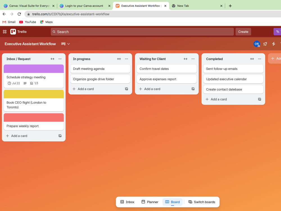
Task: Open YouTube bookmark
Action: click(28, 22)
